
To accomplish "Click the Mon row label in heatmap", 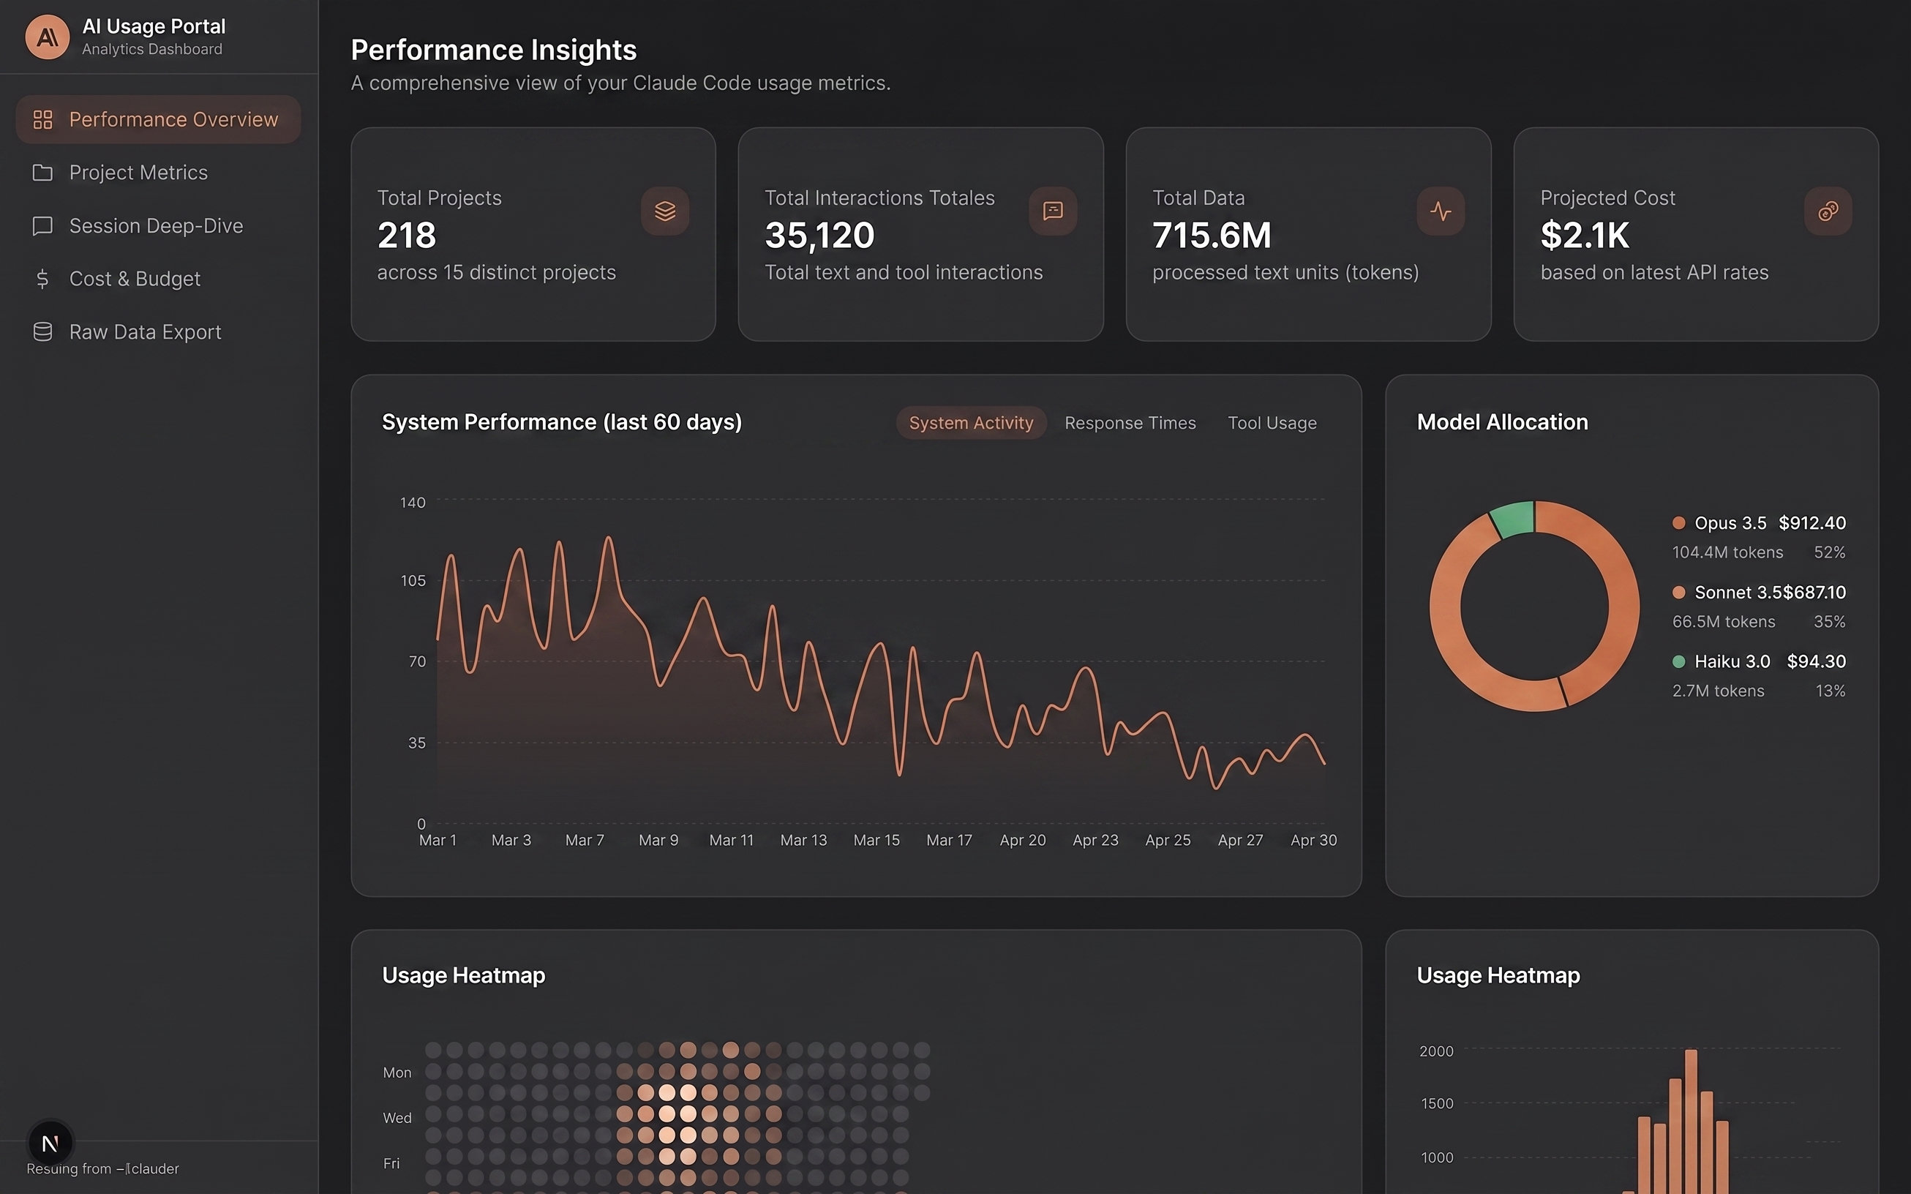I will pyautogui.click(x=397, y=1073).
